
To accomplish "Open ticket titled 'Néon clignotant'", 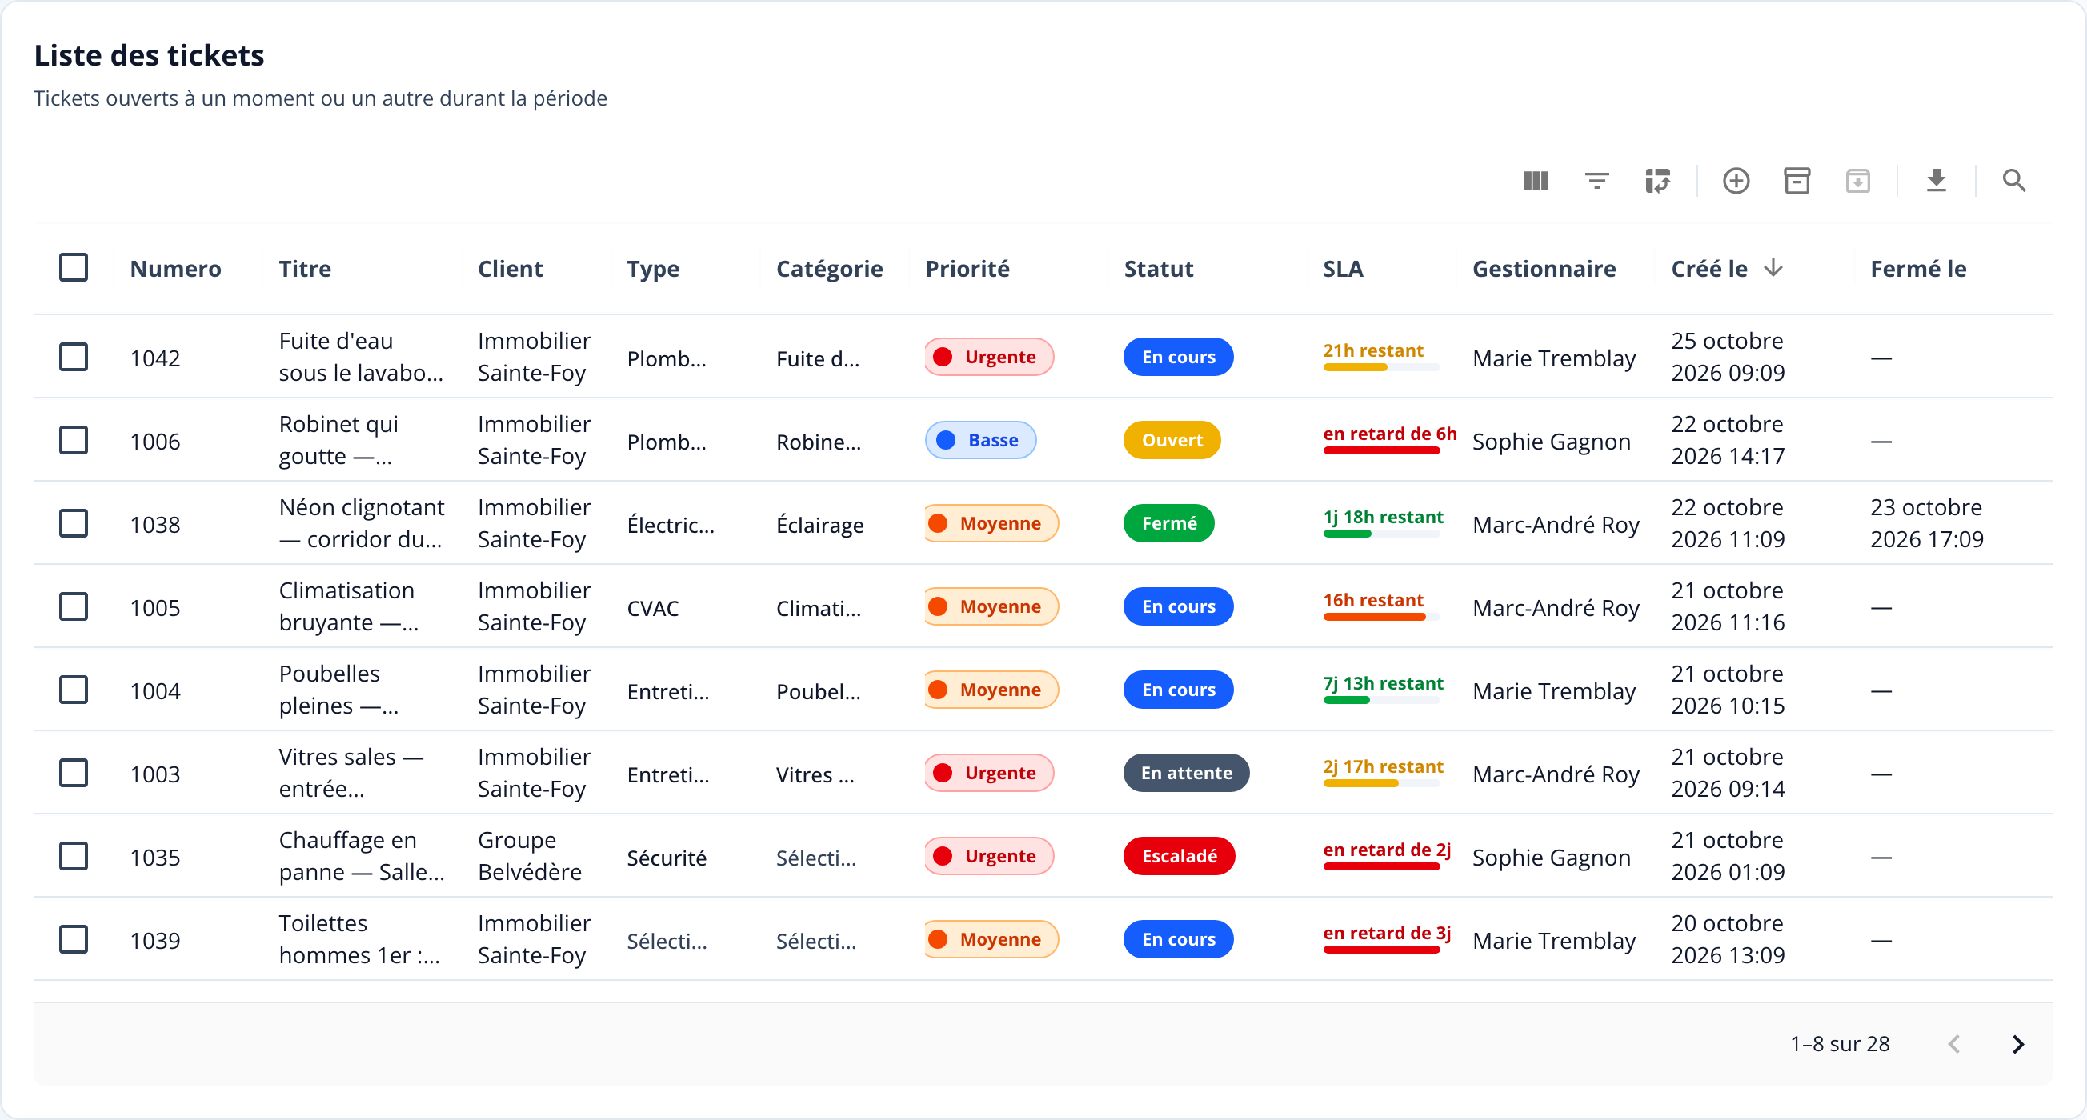I will (x=362, y=524).
